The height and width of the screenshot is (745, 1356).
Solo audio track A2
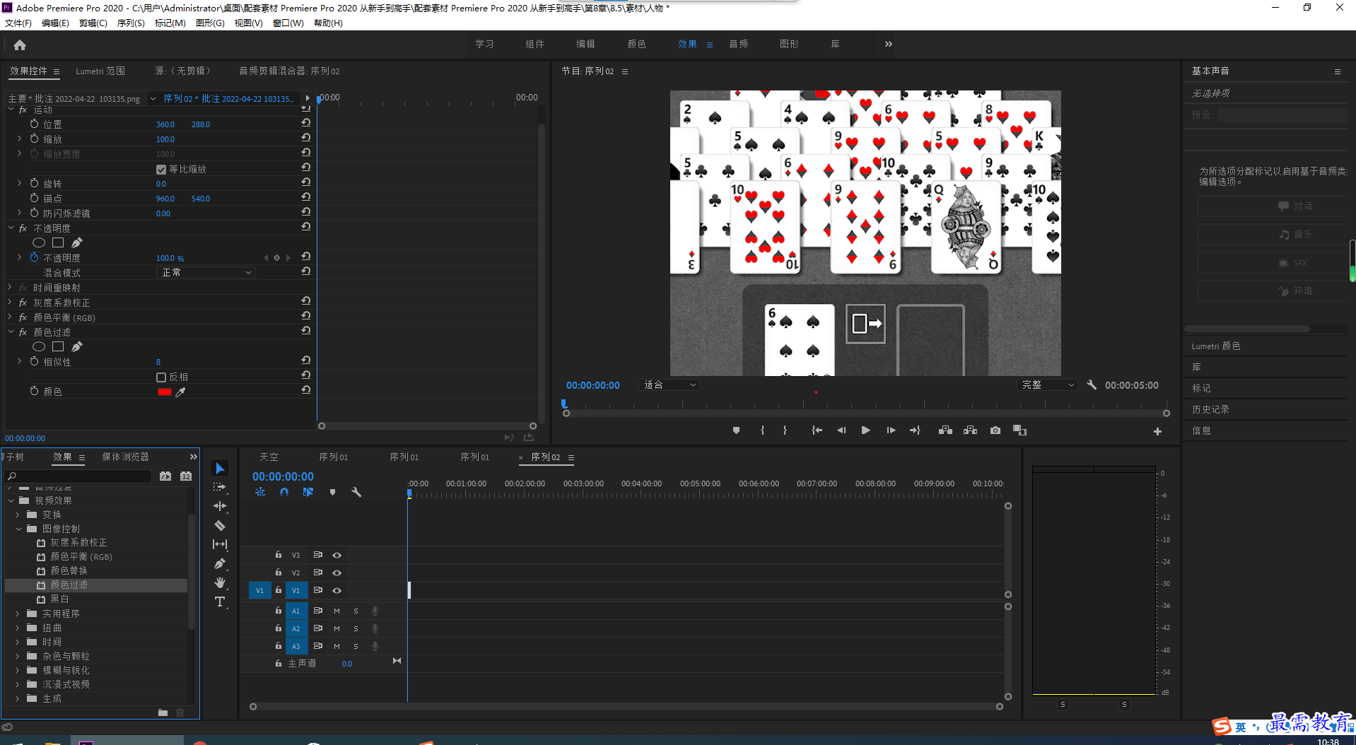click(x=356, y=628)
